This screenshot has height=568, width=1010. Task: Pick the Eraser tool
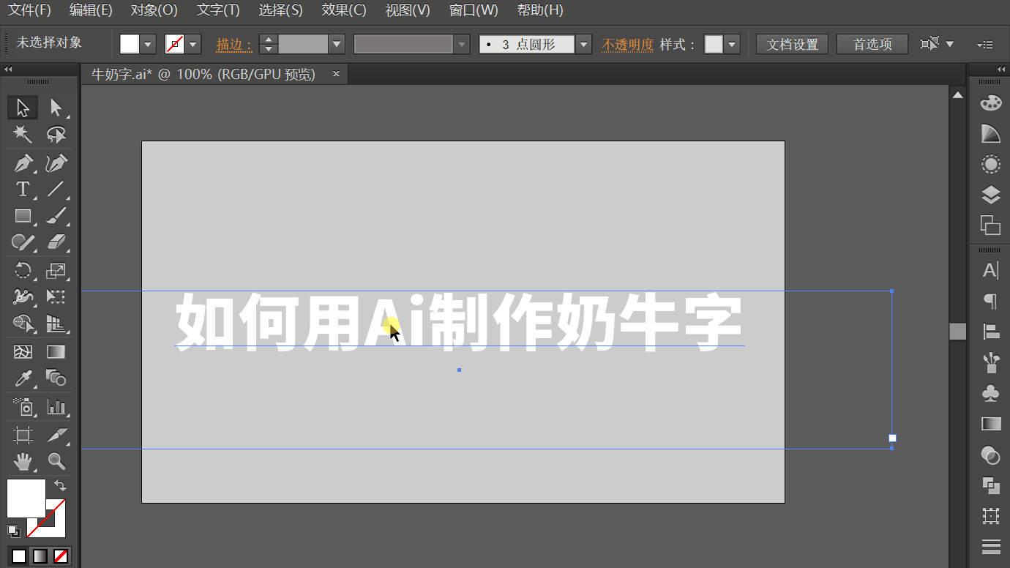pyautogui.click(x=56, y=242)
